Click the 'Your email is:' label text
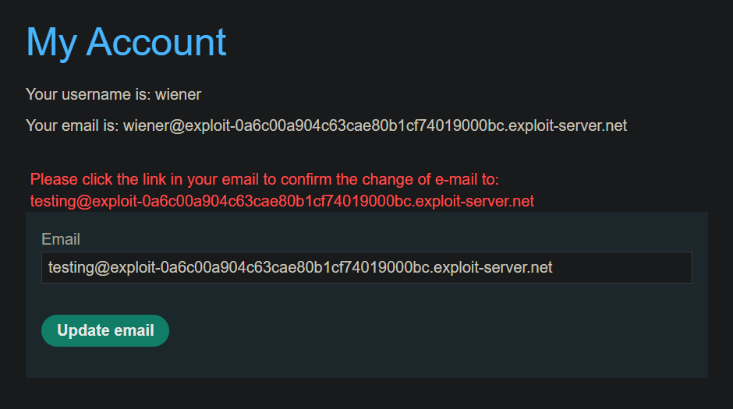This screenshot has width=733, height=409. (73, 125)
